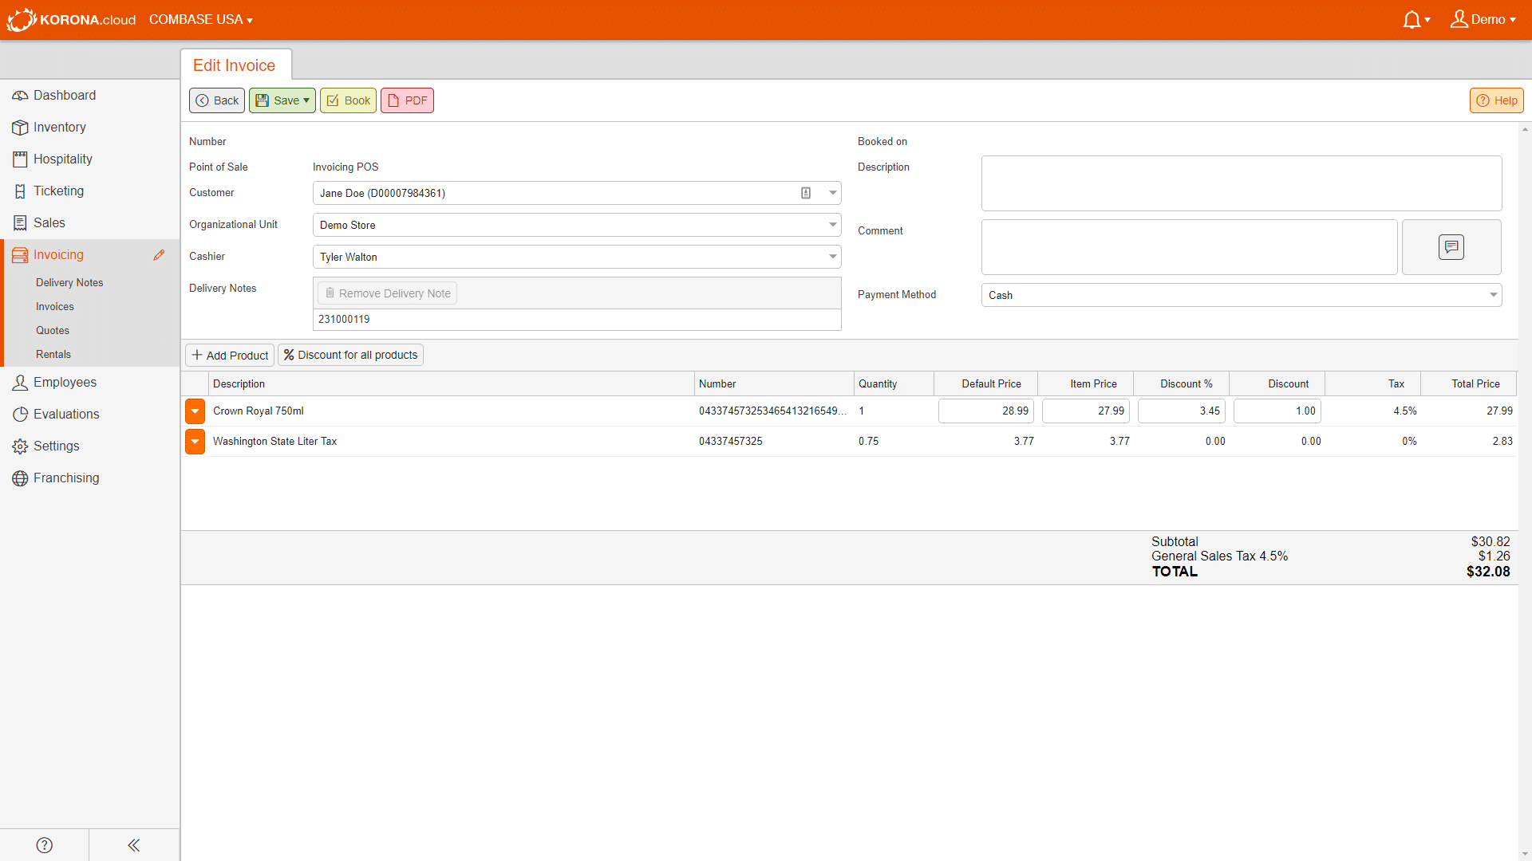
Task: Edit Crown Royal Discount % field
Action: [1182, 411]
